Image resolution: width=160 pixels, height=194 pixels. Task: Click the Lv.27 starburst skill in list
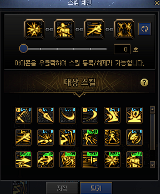pyautogui.click(x=112, y=160)
